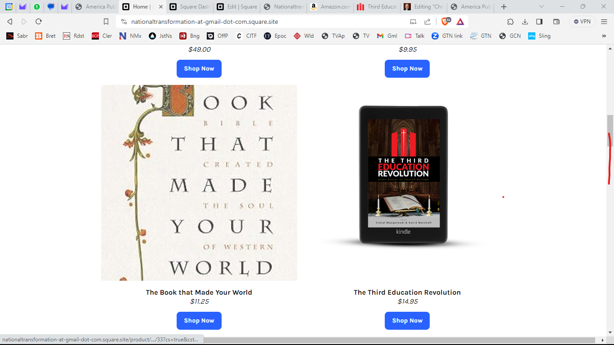Open the bookmark labeled GTN
Viewport: 614px width, 345px height.
pos(481,36)
